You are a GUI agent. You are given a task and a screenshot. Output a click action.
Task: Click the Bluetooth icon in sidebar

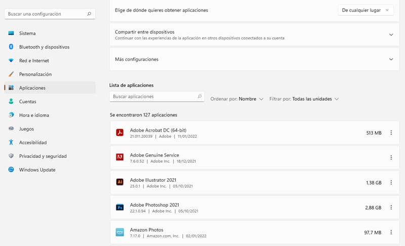tap(11, 47)
